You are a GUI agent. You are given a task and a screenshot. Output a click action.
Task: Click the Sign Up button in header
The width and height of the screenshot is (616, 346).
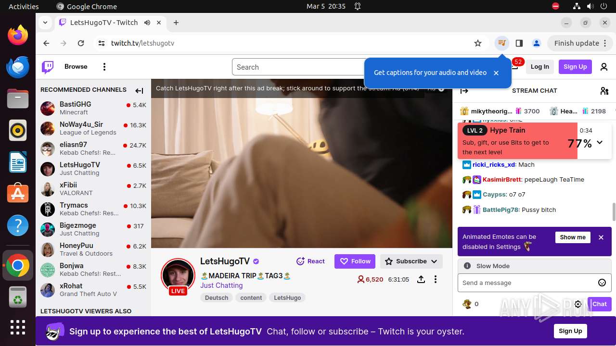[575, 67]
